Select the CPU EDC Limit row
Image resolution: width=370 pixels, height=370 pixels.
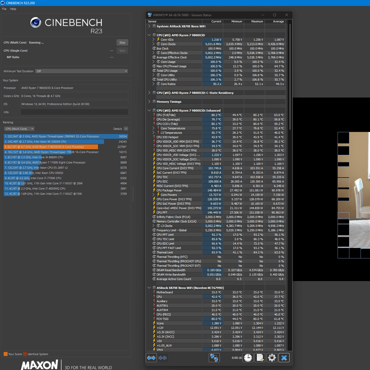point(216,243)
